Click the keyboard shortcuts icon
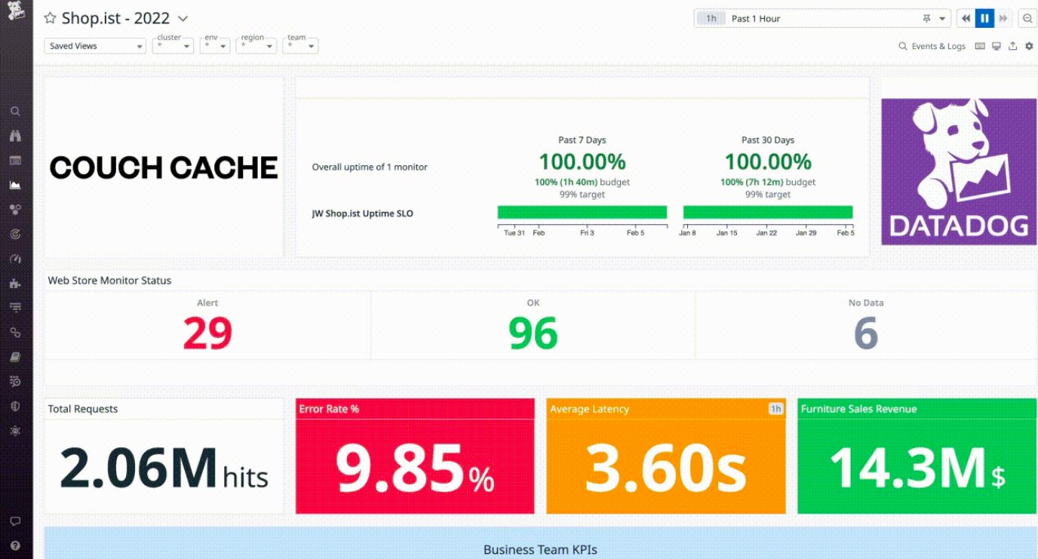 click(x=980, y=46)
